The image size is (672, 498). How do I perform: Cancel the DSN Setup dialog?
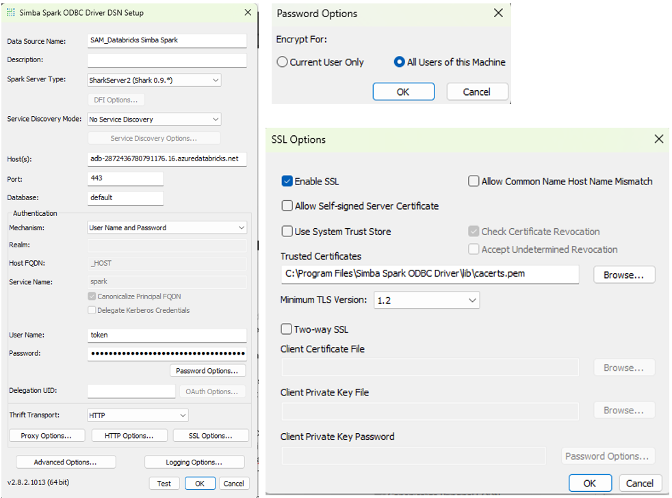point(234,484)
